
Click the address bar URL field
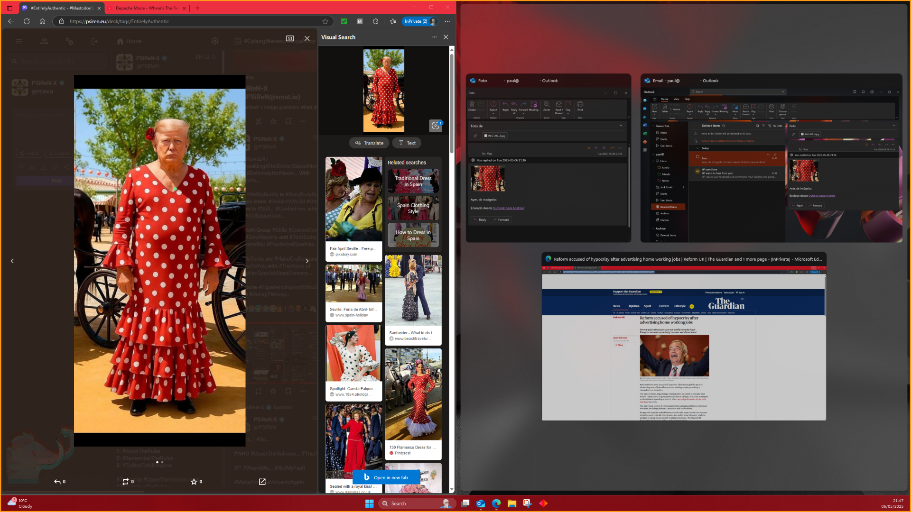point(194,21)
